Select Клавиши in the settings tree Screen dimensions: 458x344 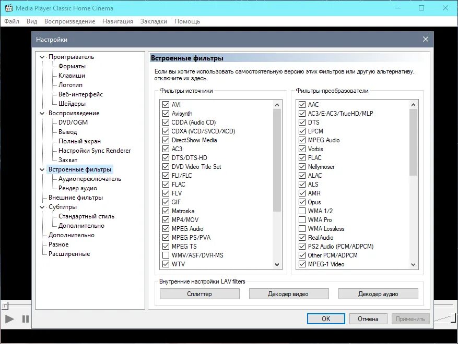coord(72,76)
